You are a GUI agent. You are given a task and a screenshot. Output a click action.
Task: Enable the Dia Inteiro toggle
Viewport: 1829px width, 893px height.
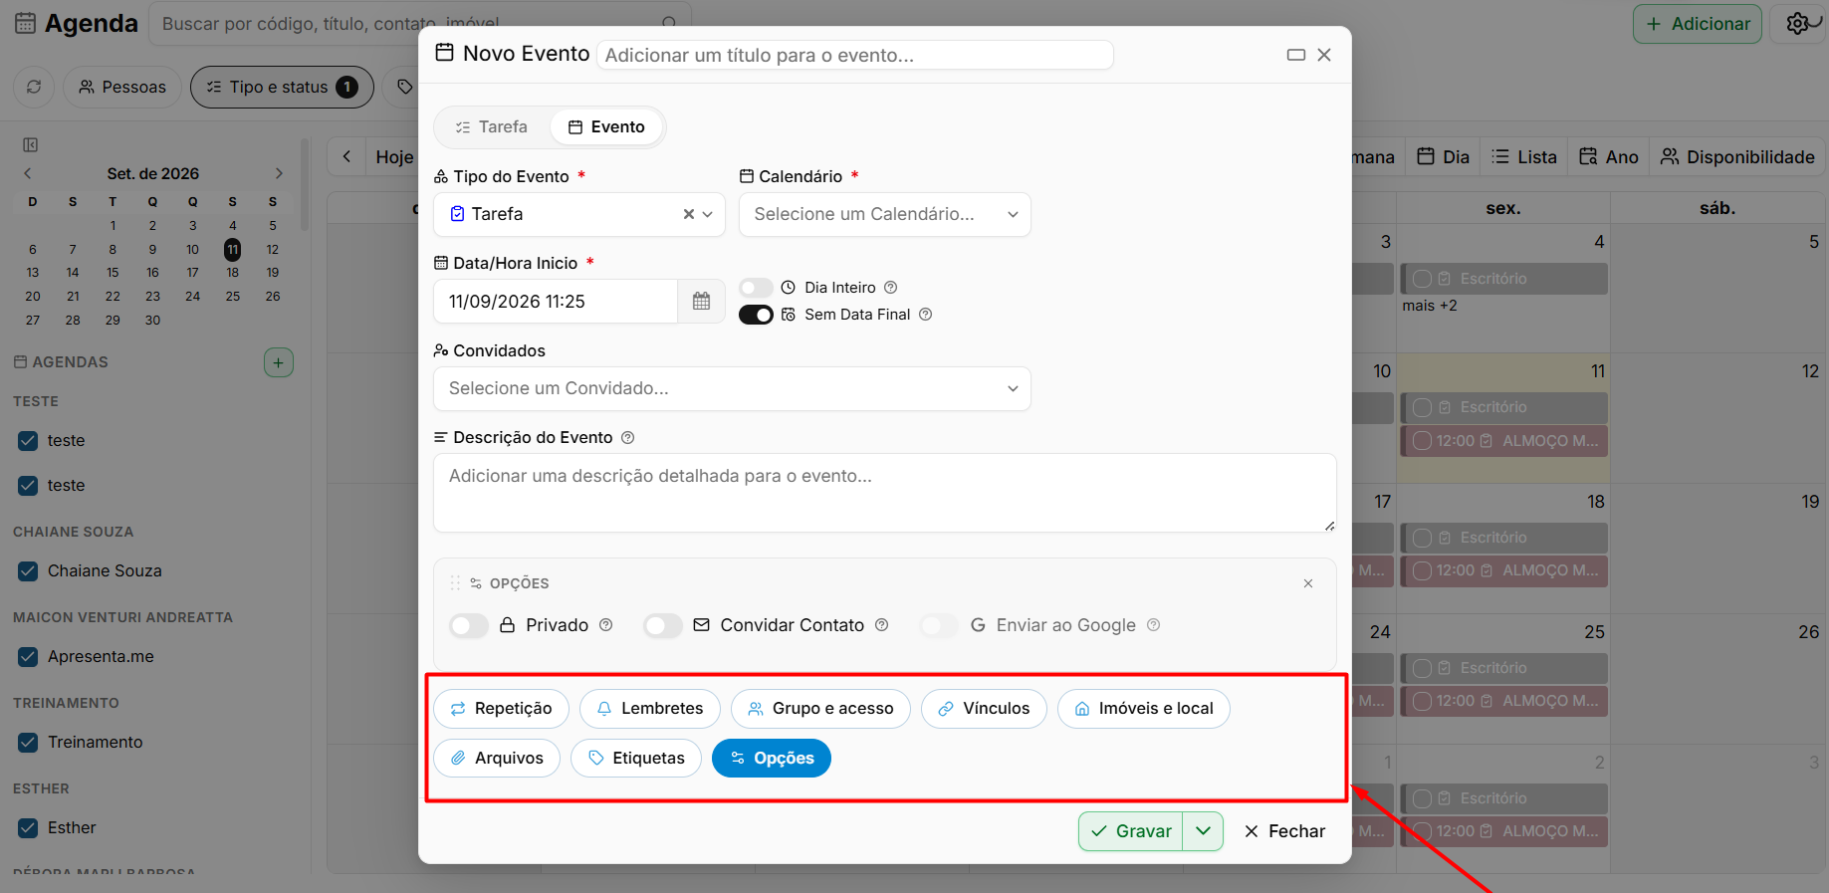756,287
